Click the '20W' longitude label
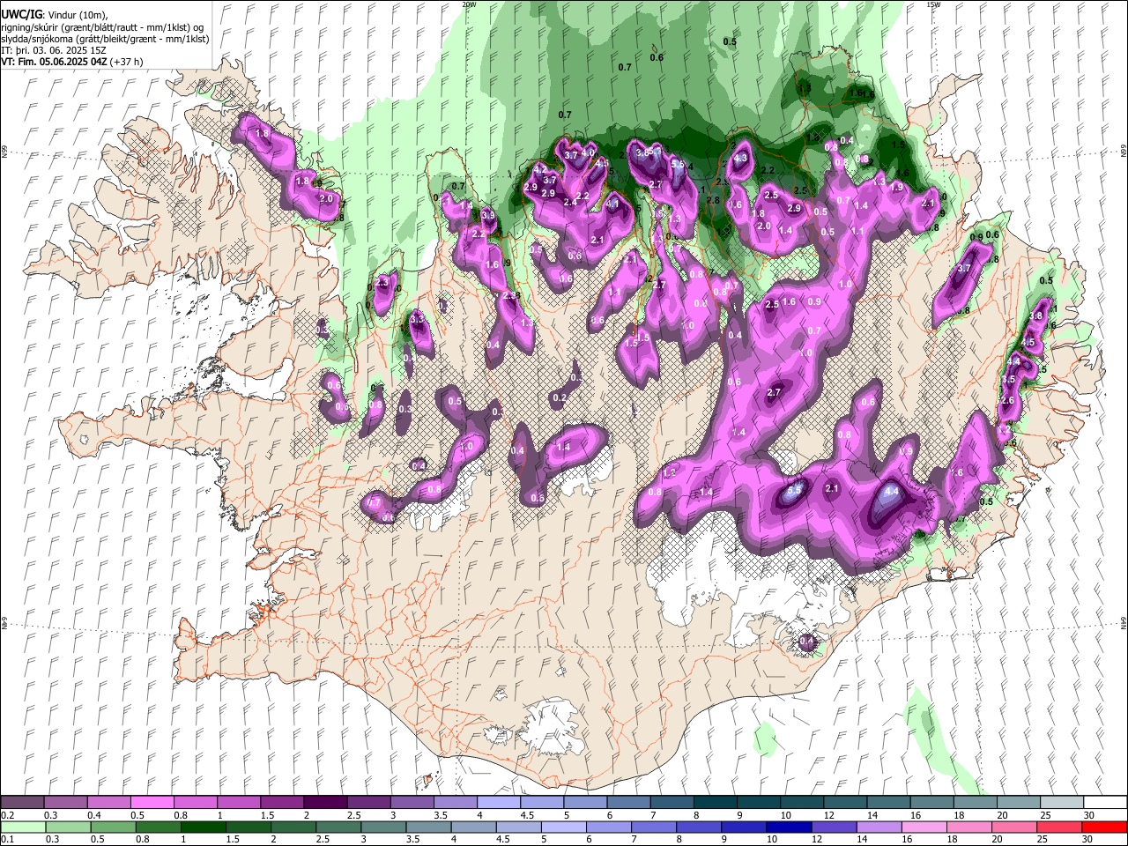This screenshot has width=1128, height=846. 469,4
